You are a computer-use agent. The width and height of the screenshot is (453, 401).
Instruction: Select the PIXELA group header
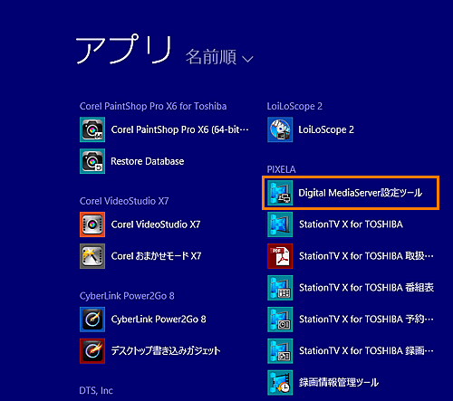point(281,169)
